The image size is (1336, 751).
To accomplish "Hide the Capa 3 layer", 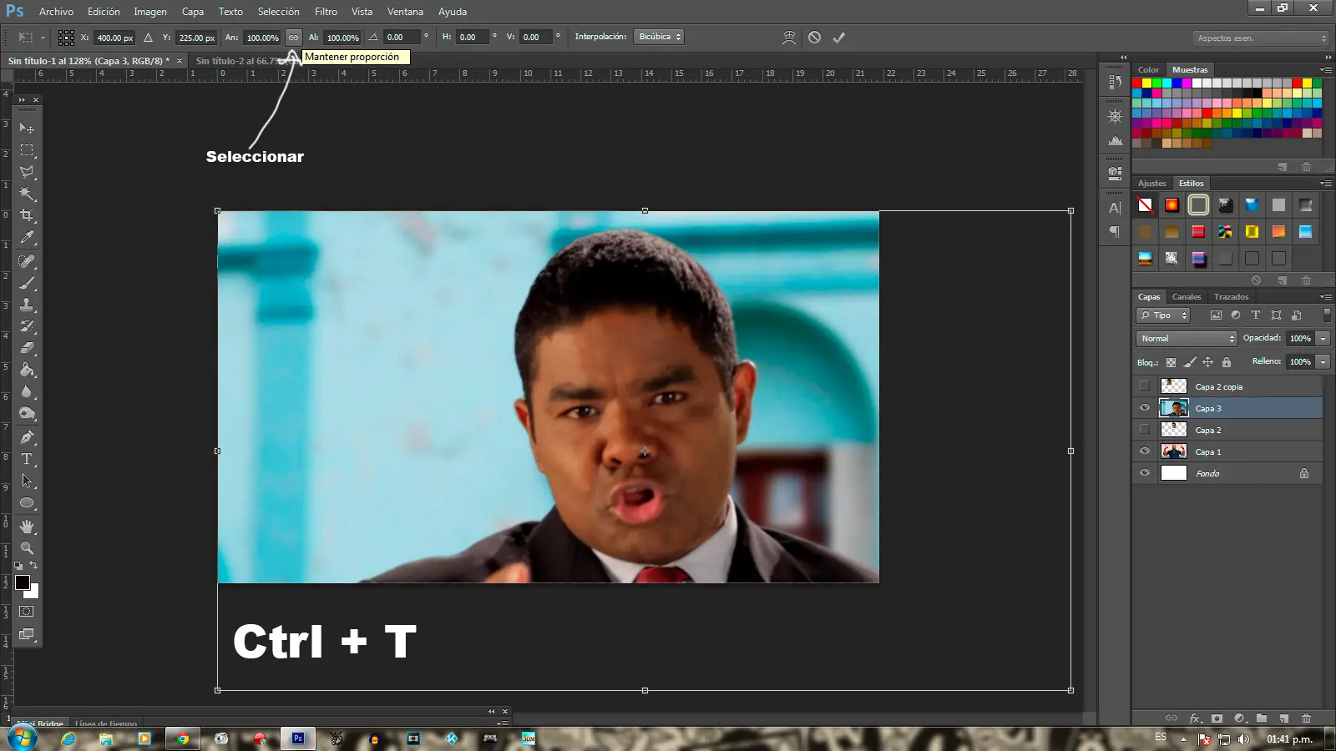I will coord(1144,408).
